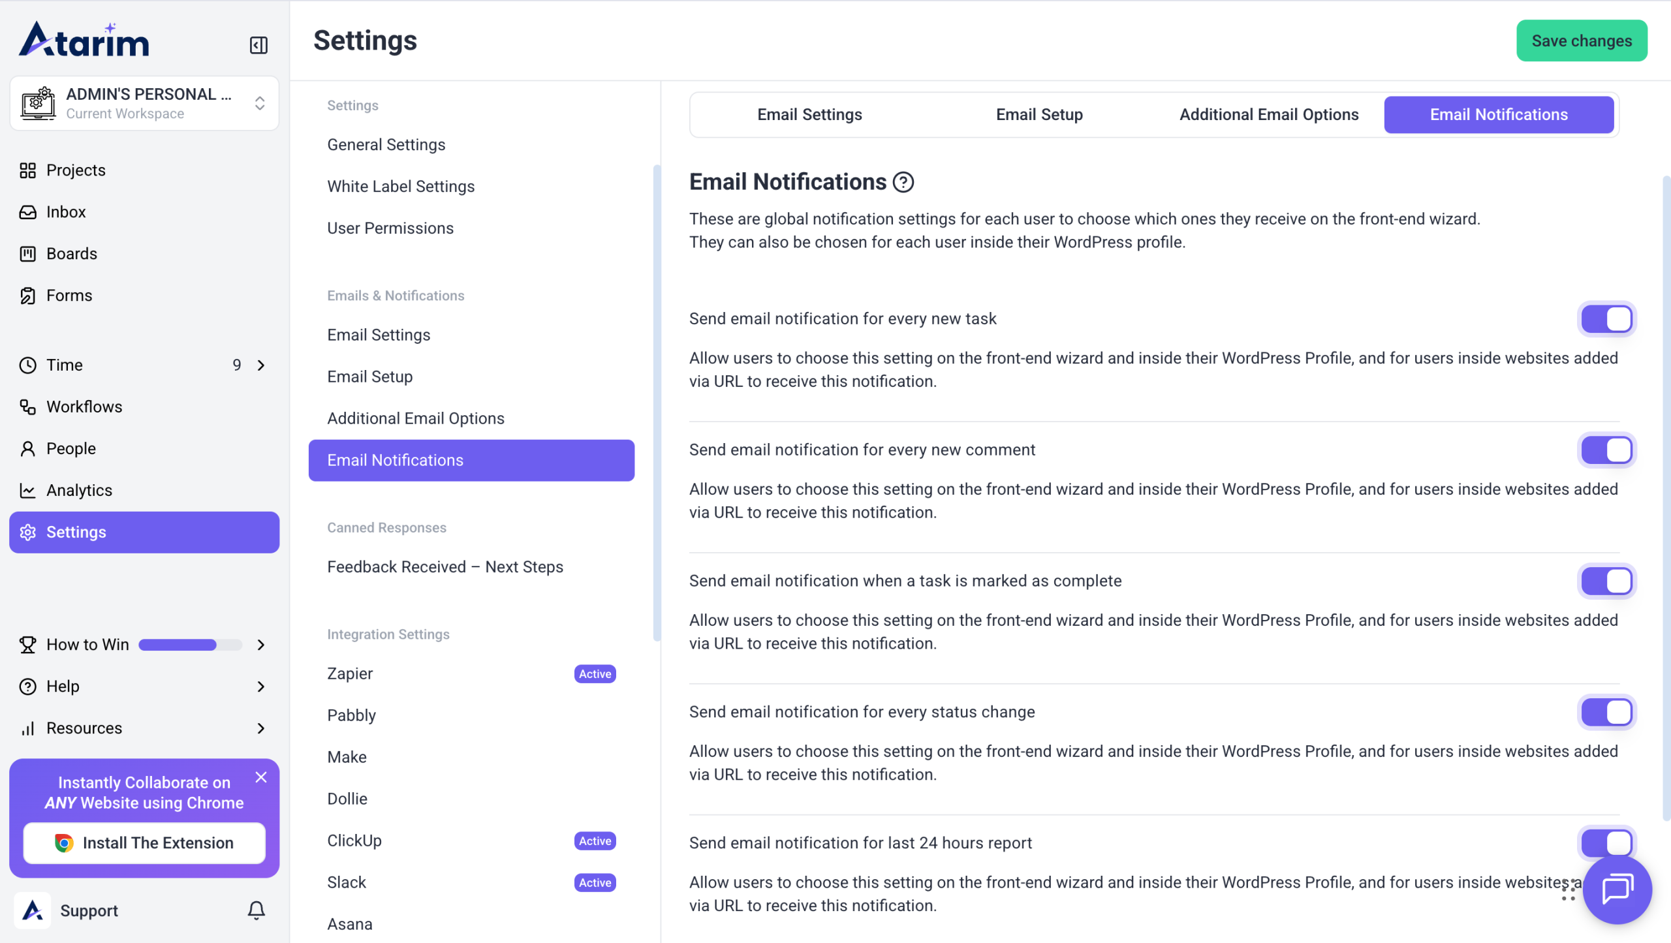Open the chat support bubble

coord(1617,889)
